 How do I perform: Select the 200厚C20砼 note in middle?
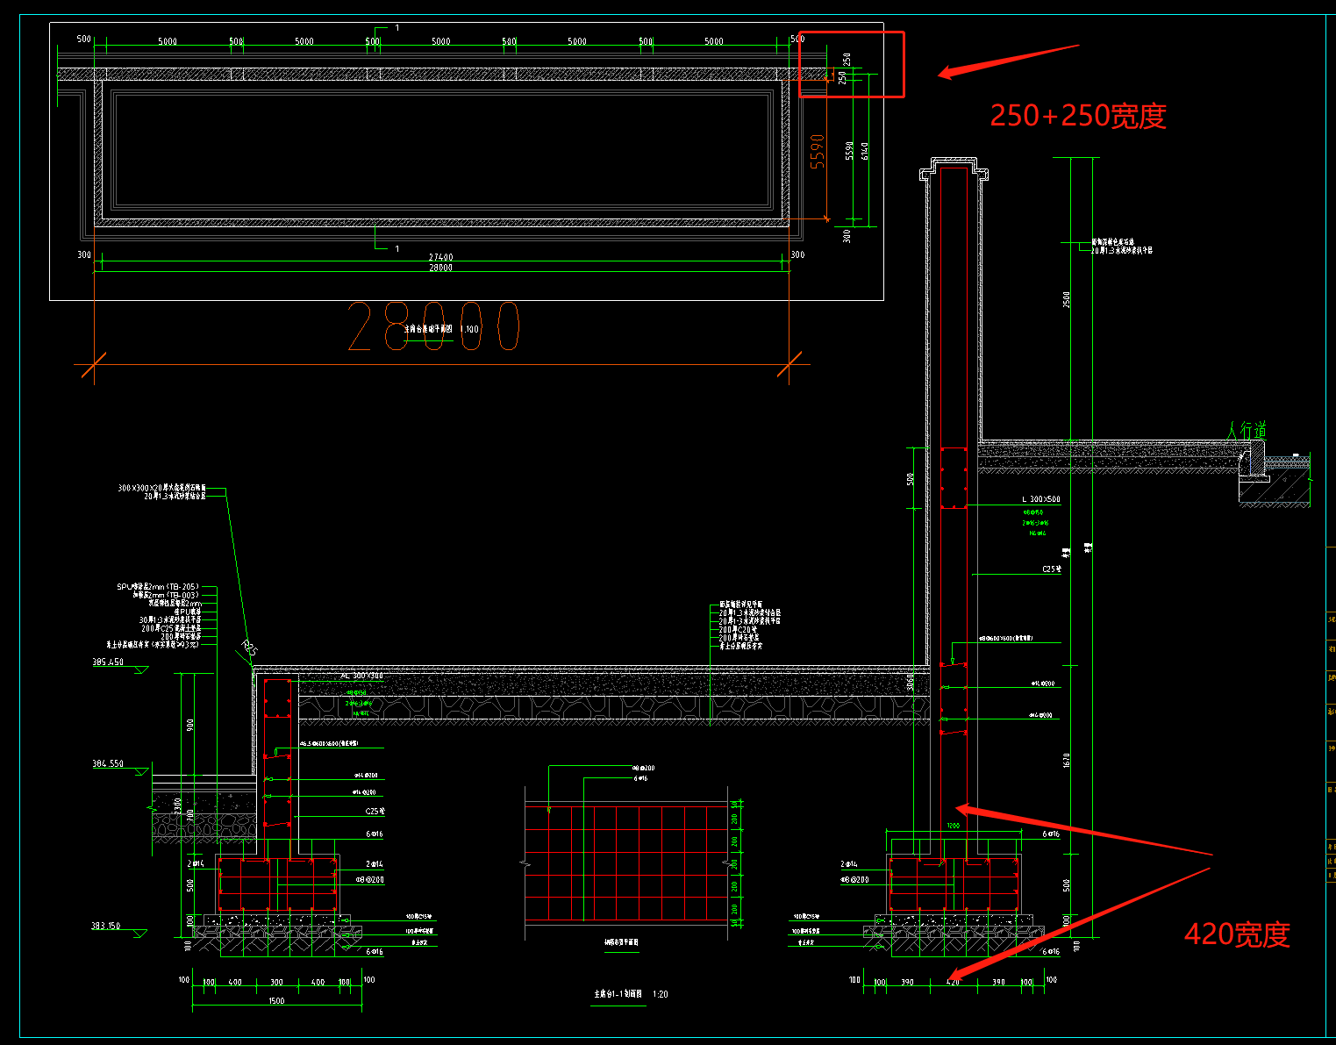pyautogui.click(x=737, y=629)
